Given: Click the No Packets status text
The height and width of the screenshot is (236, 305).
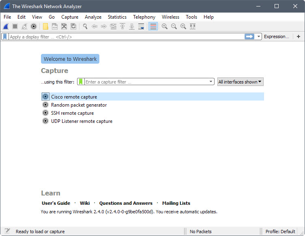Looking at the screenshot, I should coord(200,232).
